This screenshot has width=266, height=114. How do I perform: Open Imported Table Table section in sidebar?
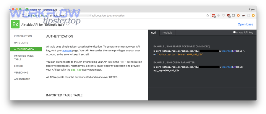coord(24,58)
